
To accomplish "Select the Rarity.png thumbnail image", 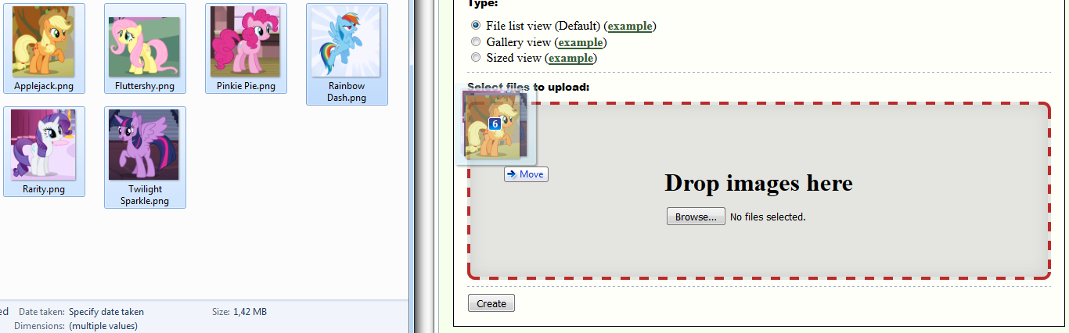I will pyautogui.click(x=44, y=145).
